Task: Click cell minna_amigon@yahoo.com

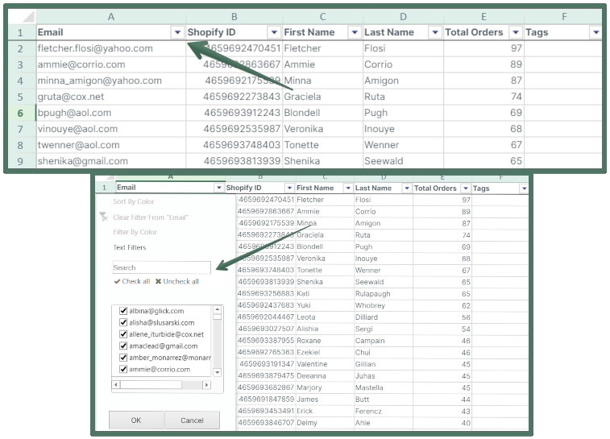Action: (x=111, y=81)
